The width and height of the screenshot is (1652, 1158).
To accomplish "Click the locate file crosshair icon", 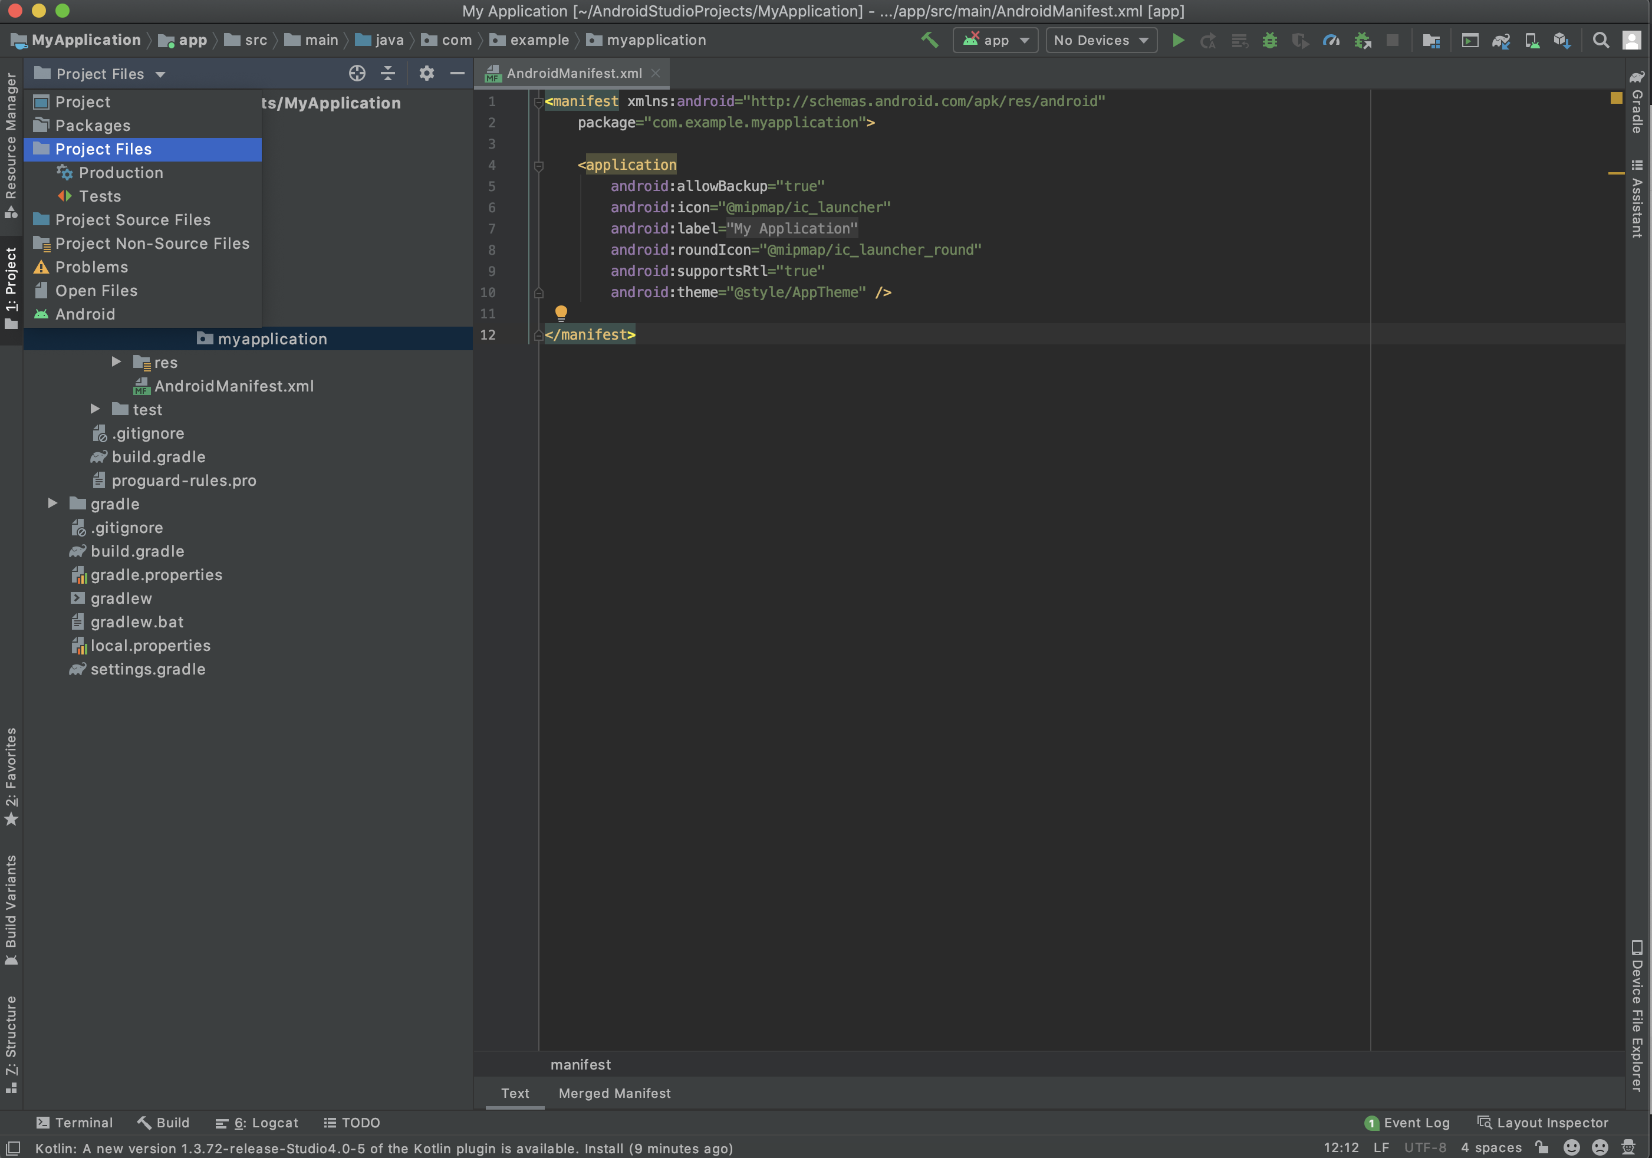I will 357,74.
